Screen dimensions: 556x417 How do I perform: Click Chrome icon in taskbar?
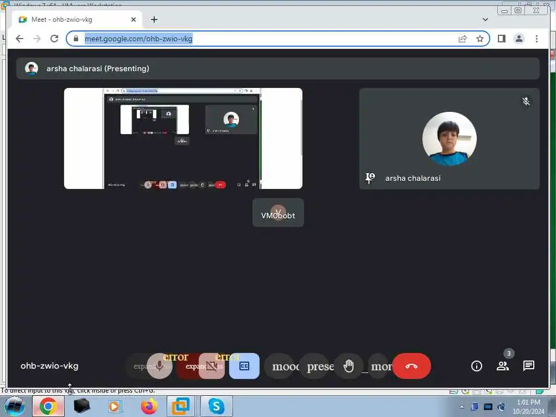pos(48,406)
